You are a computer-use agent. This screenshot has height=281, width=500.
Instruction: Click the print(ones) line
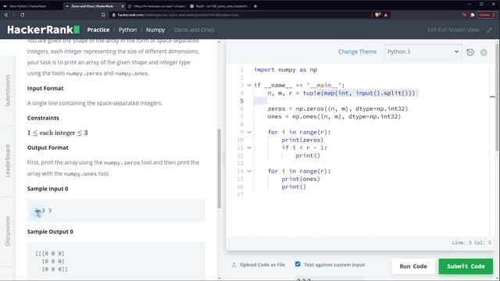301,179
